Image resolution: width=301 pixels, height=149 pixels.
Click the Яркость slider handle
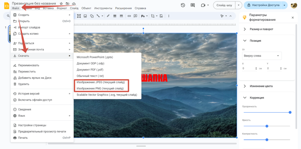(267, 126)
